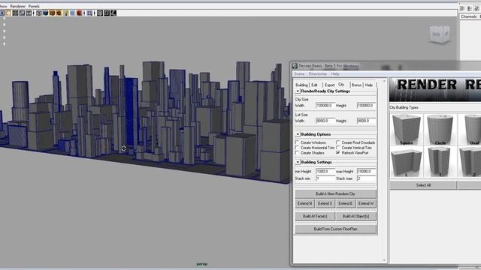Image resolution: width=481 pixels, height=270 pixels.
Task: Click Build From Custom FloorPlan button
Action: tap(335, 229)
